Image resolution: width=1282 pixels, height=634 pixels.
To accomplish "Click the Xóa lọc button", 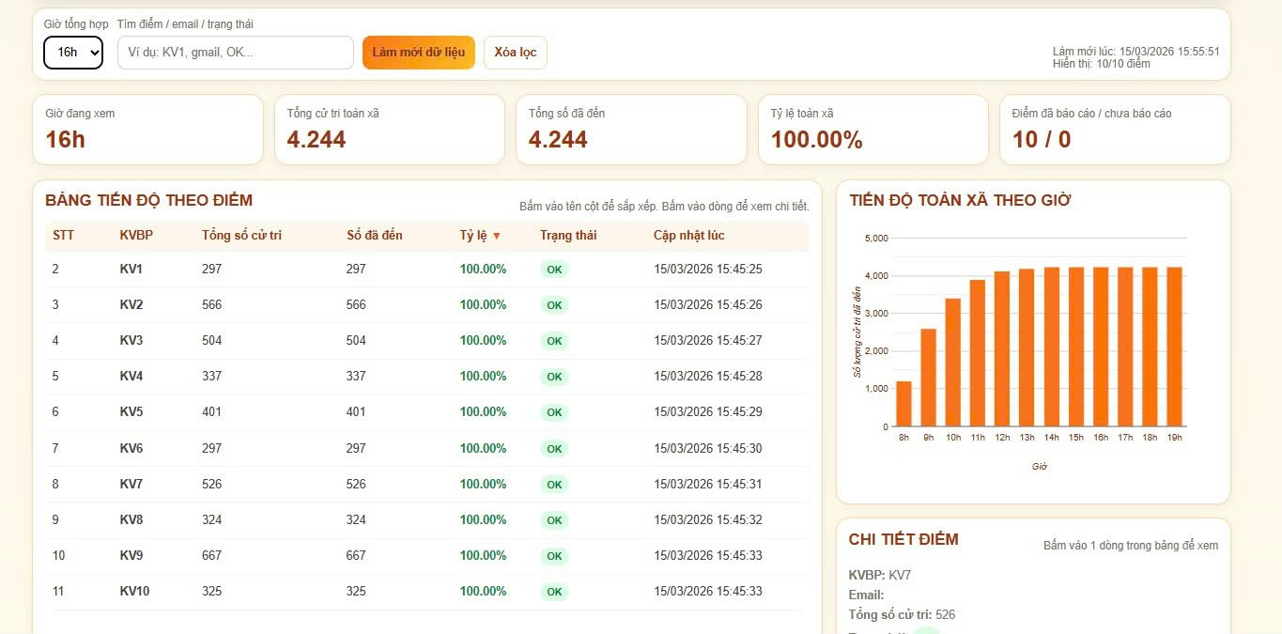I will click(515, 53).
